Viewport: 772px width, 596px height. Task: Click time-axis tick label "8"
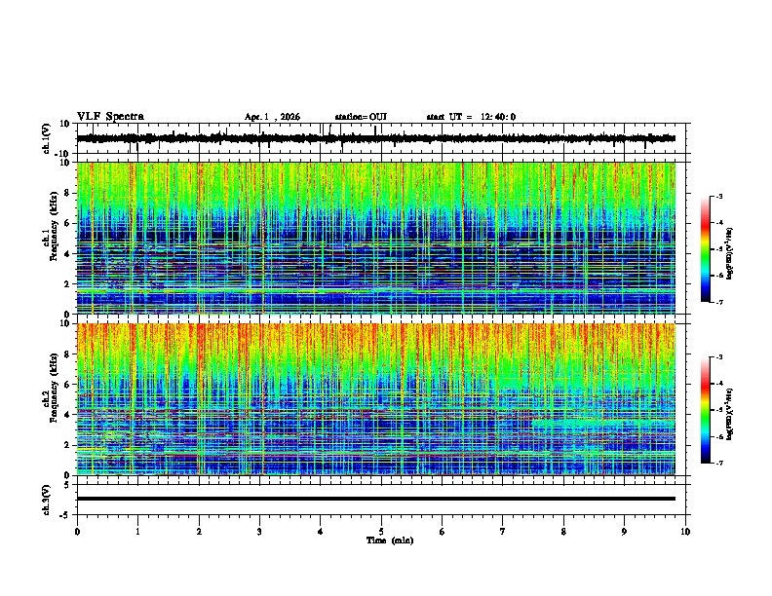tap(563, 532)
